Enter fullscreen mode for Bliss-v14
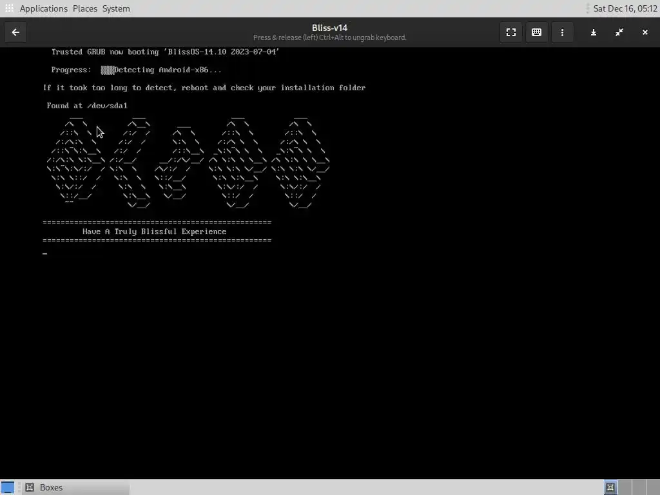This screenshot has height=495, width=660. 511,32
